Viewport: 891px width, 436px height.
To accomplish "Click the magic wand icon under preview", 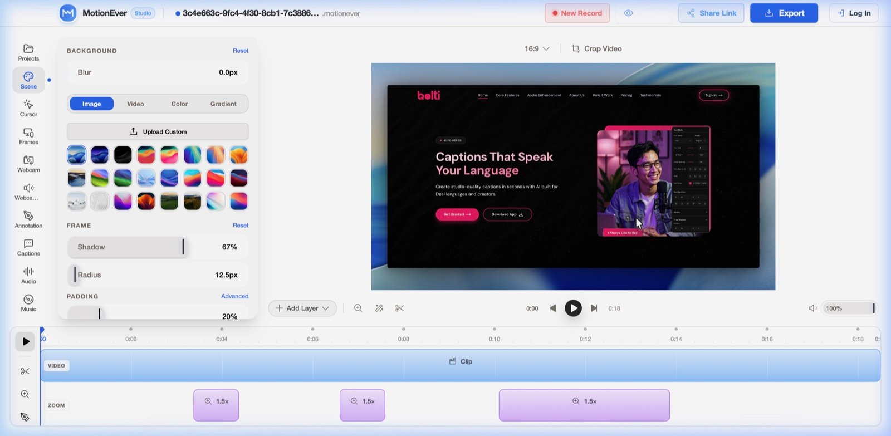I will coord(379,308).
